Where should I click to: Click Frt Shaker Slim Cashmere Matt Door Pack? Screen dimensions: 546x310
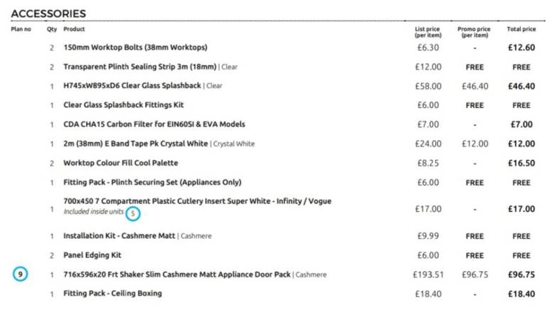point(177,274)
